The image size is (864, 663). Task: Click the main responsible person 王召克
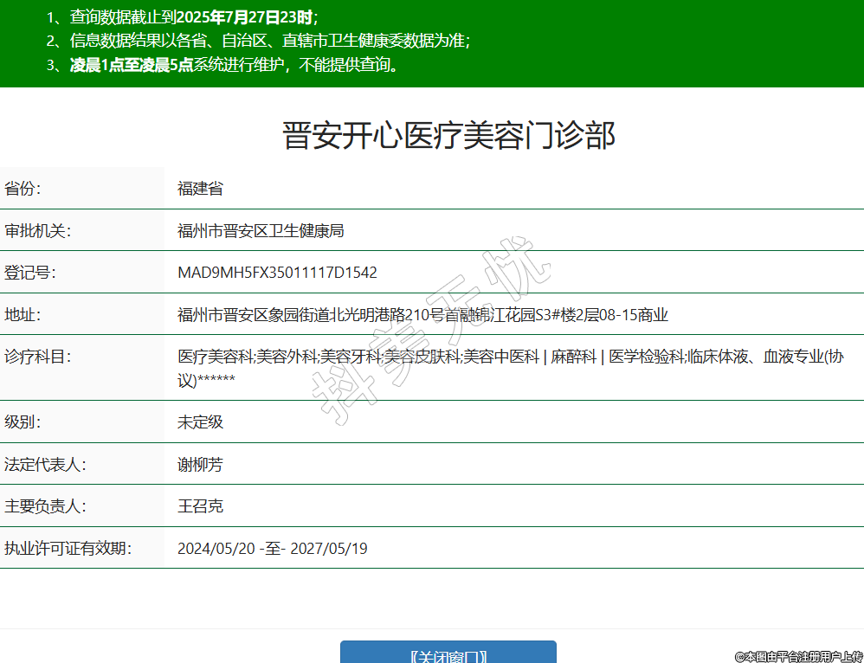(200, 506)
